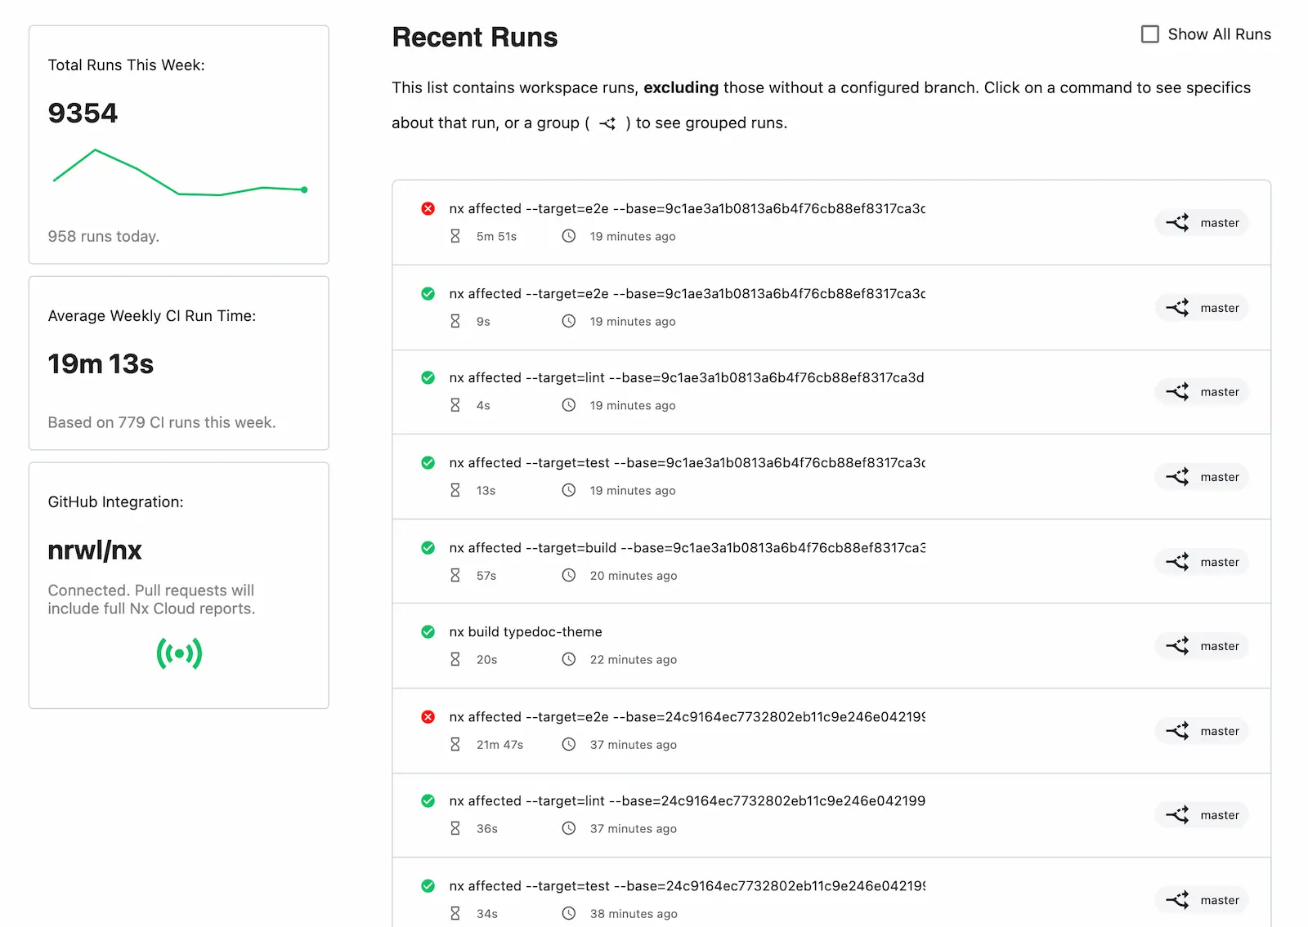Screen dimensions: 1308x927
Task: Click the green success icon on the 9s e2e run
Action: tap(428, 294)
